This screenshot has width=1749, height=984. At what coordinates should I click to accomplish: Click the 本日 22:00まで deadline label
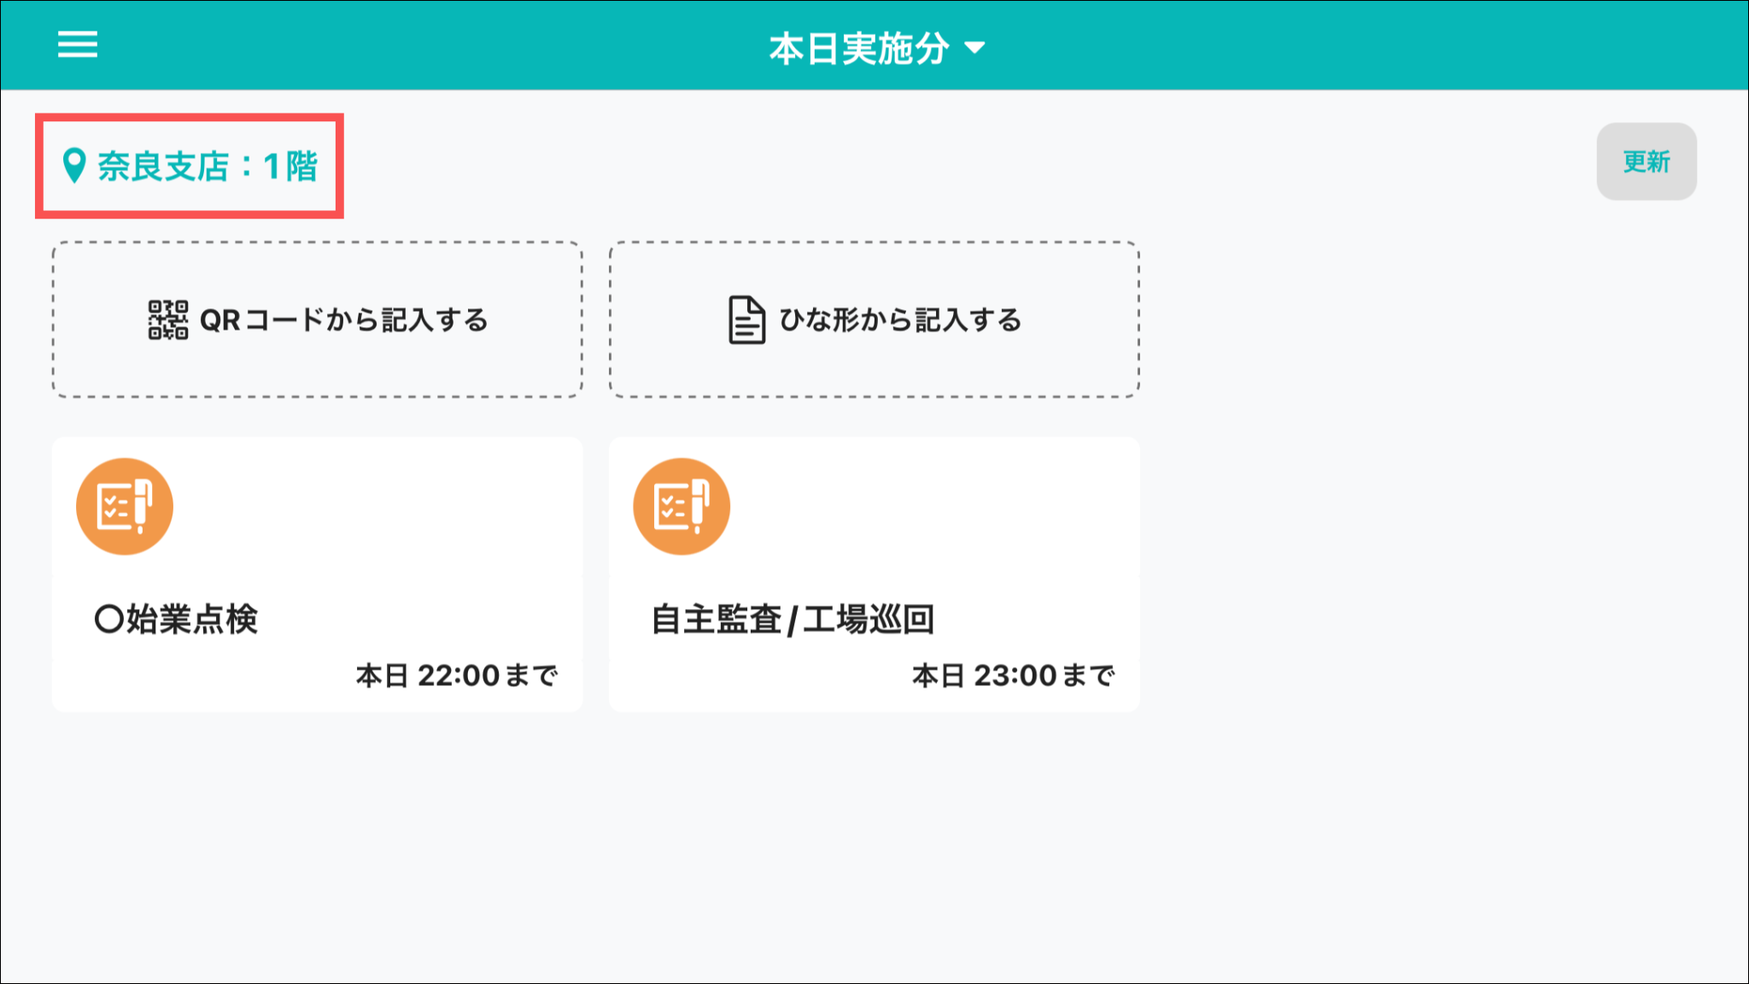[x=457, y=676]
